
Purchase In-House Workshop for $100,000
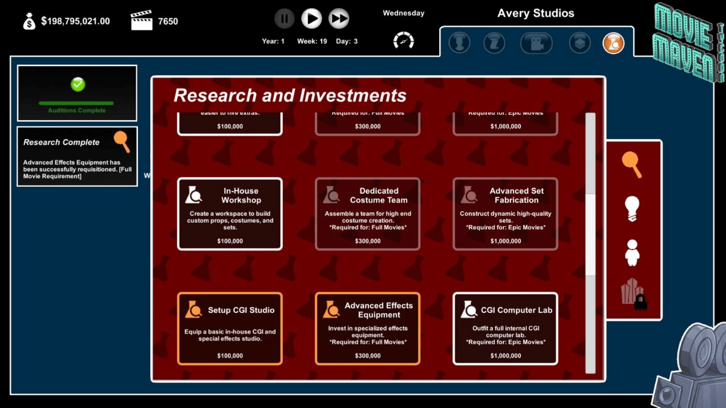(230, 214)
